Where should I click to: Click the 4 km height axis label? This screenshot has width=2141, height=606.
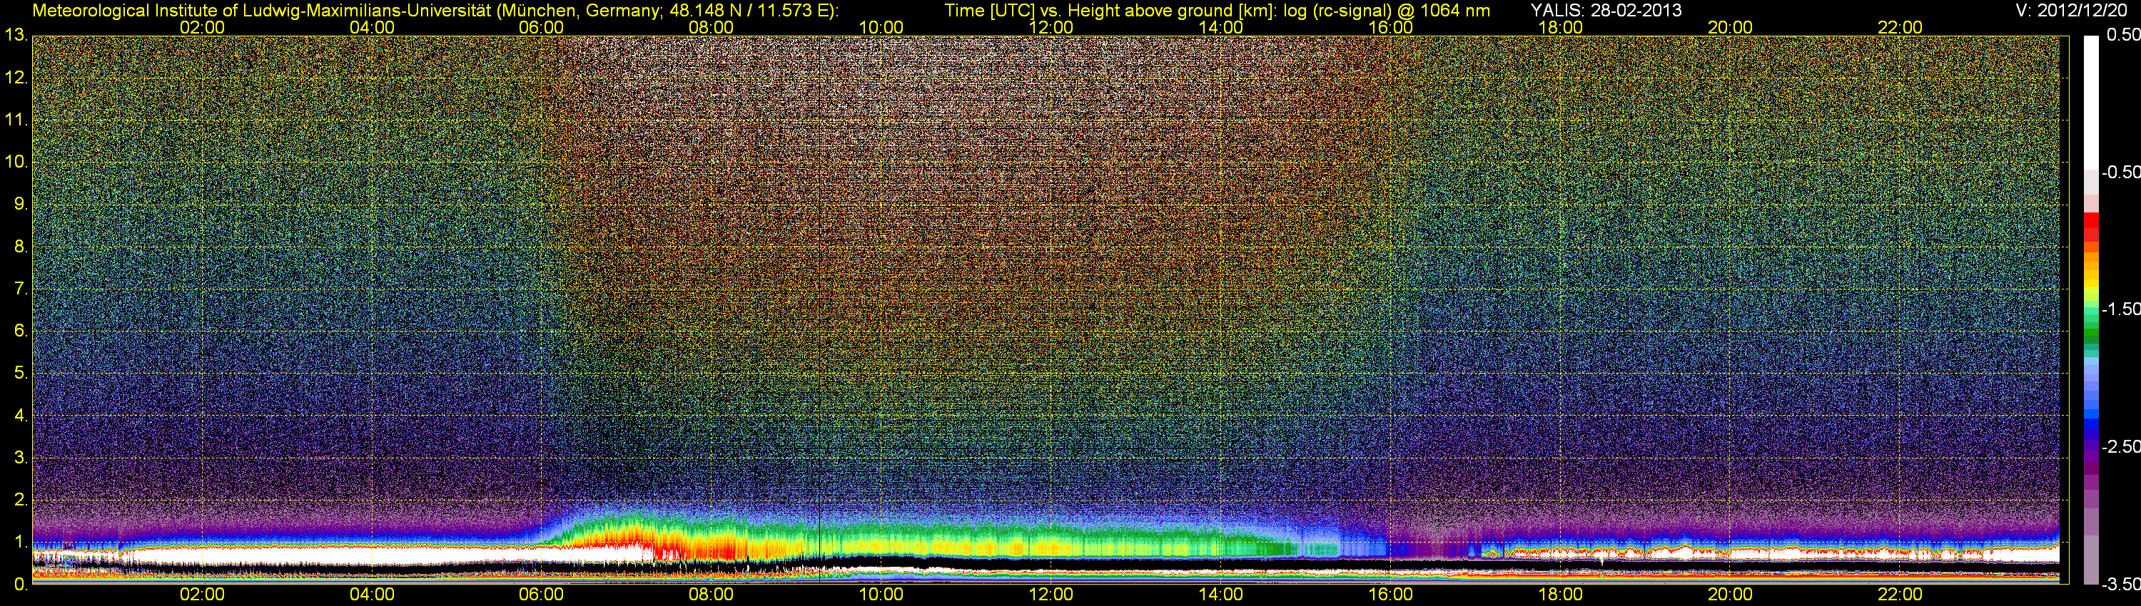[x=21, y=416]
